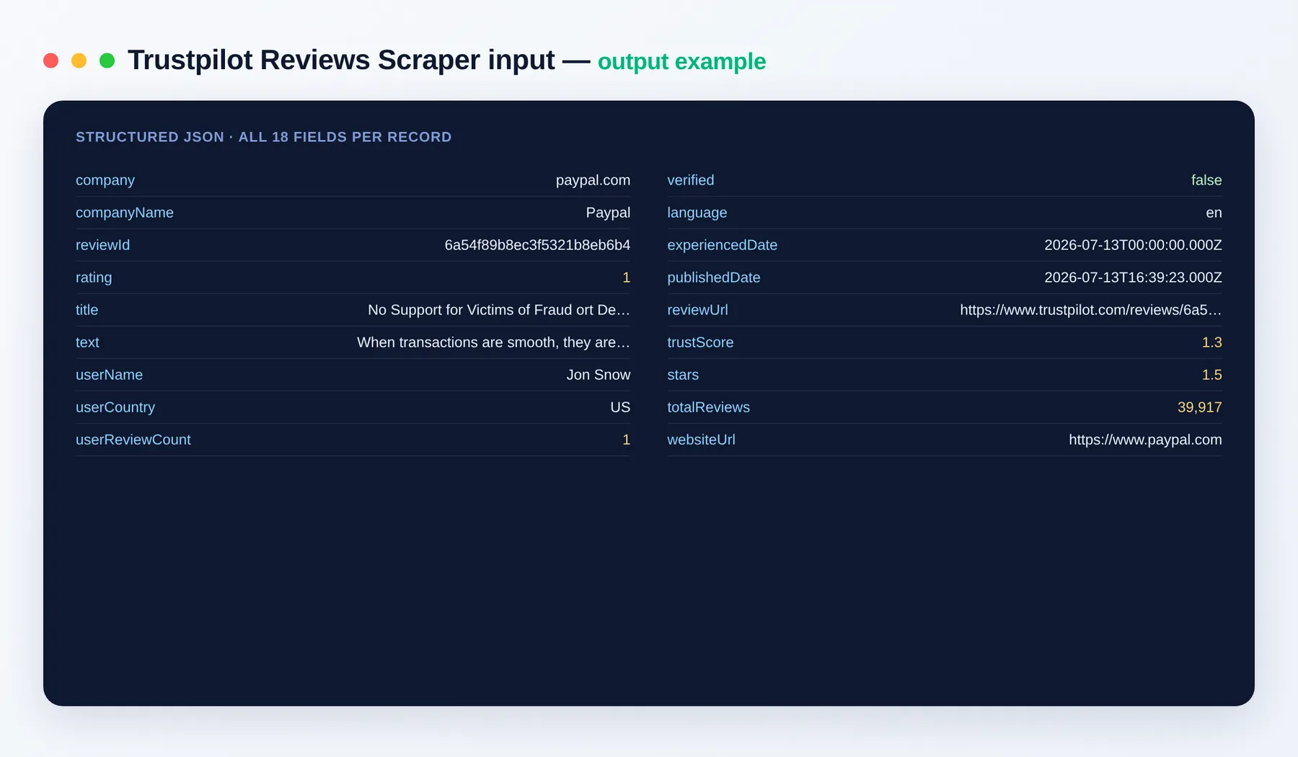The height and width of the screenshot is (757, 1298).
Task: Select the 'company' field label
Action: tap(105, 180)
